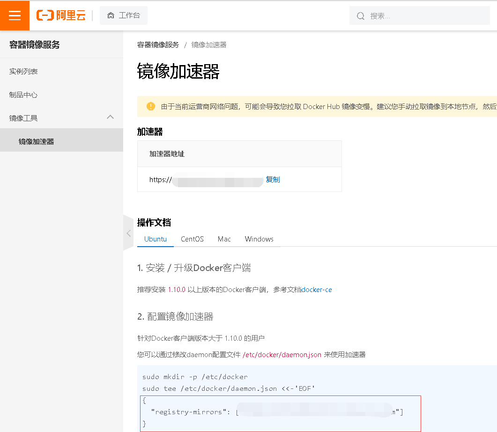The height and width of the screenshot is (432, 497).
Task: Click the 容器镜像服务 breadcrumb link
Action: [158, 45]
